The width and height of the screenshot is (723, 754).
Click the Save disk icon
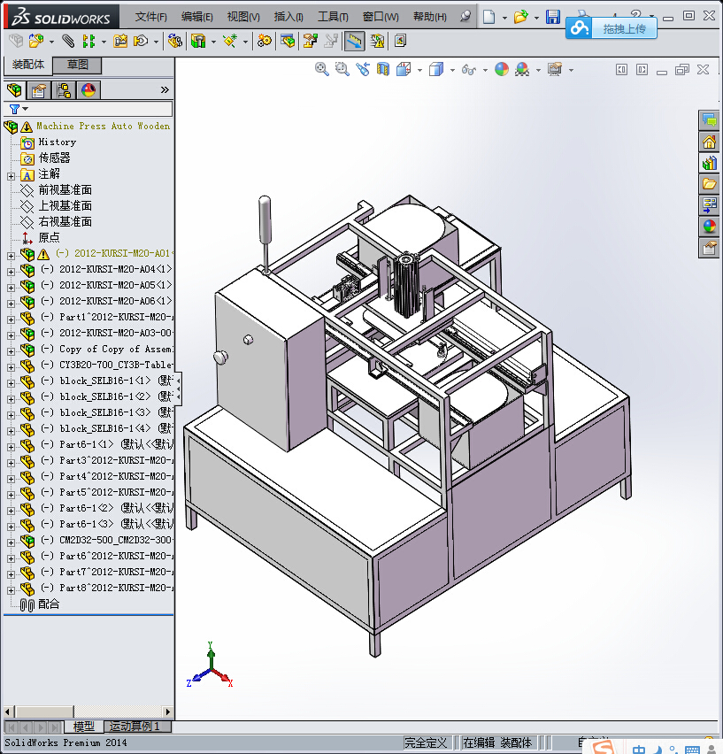tap(553, 17)
